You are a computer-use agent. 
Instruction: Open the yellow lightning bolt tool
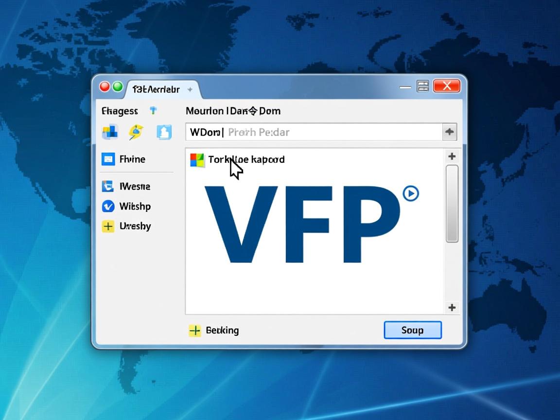point(137,132)
